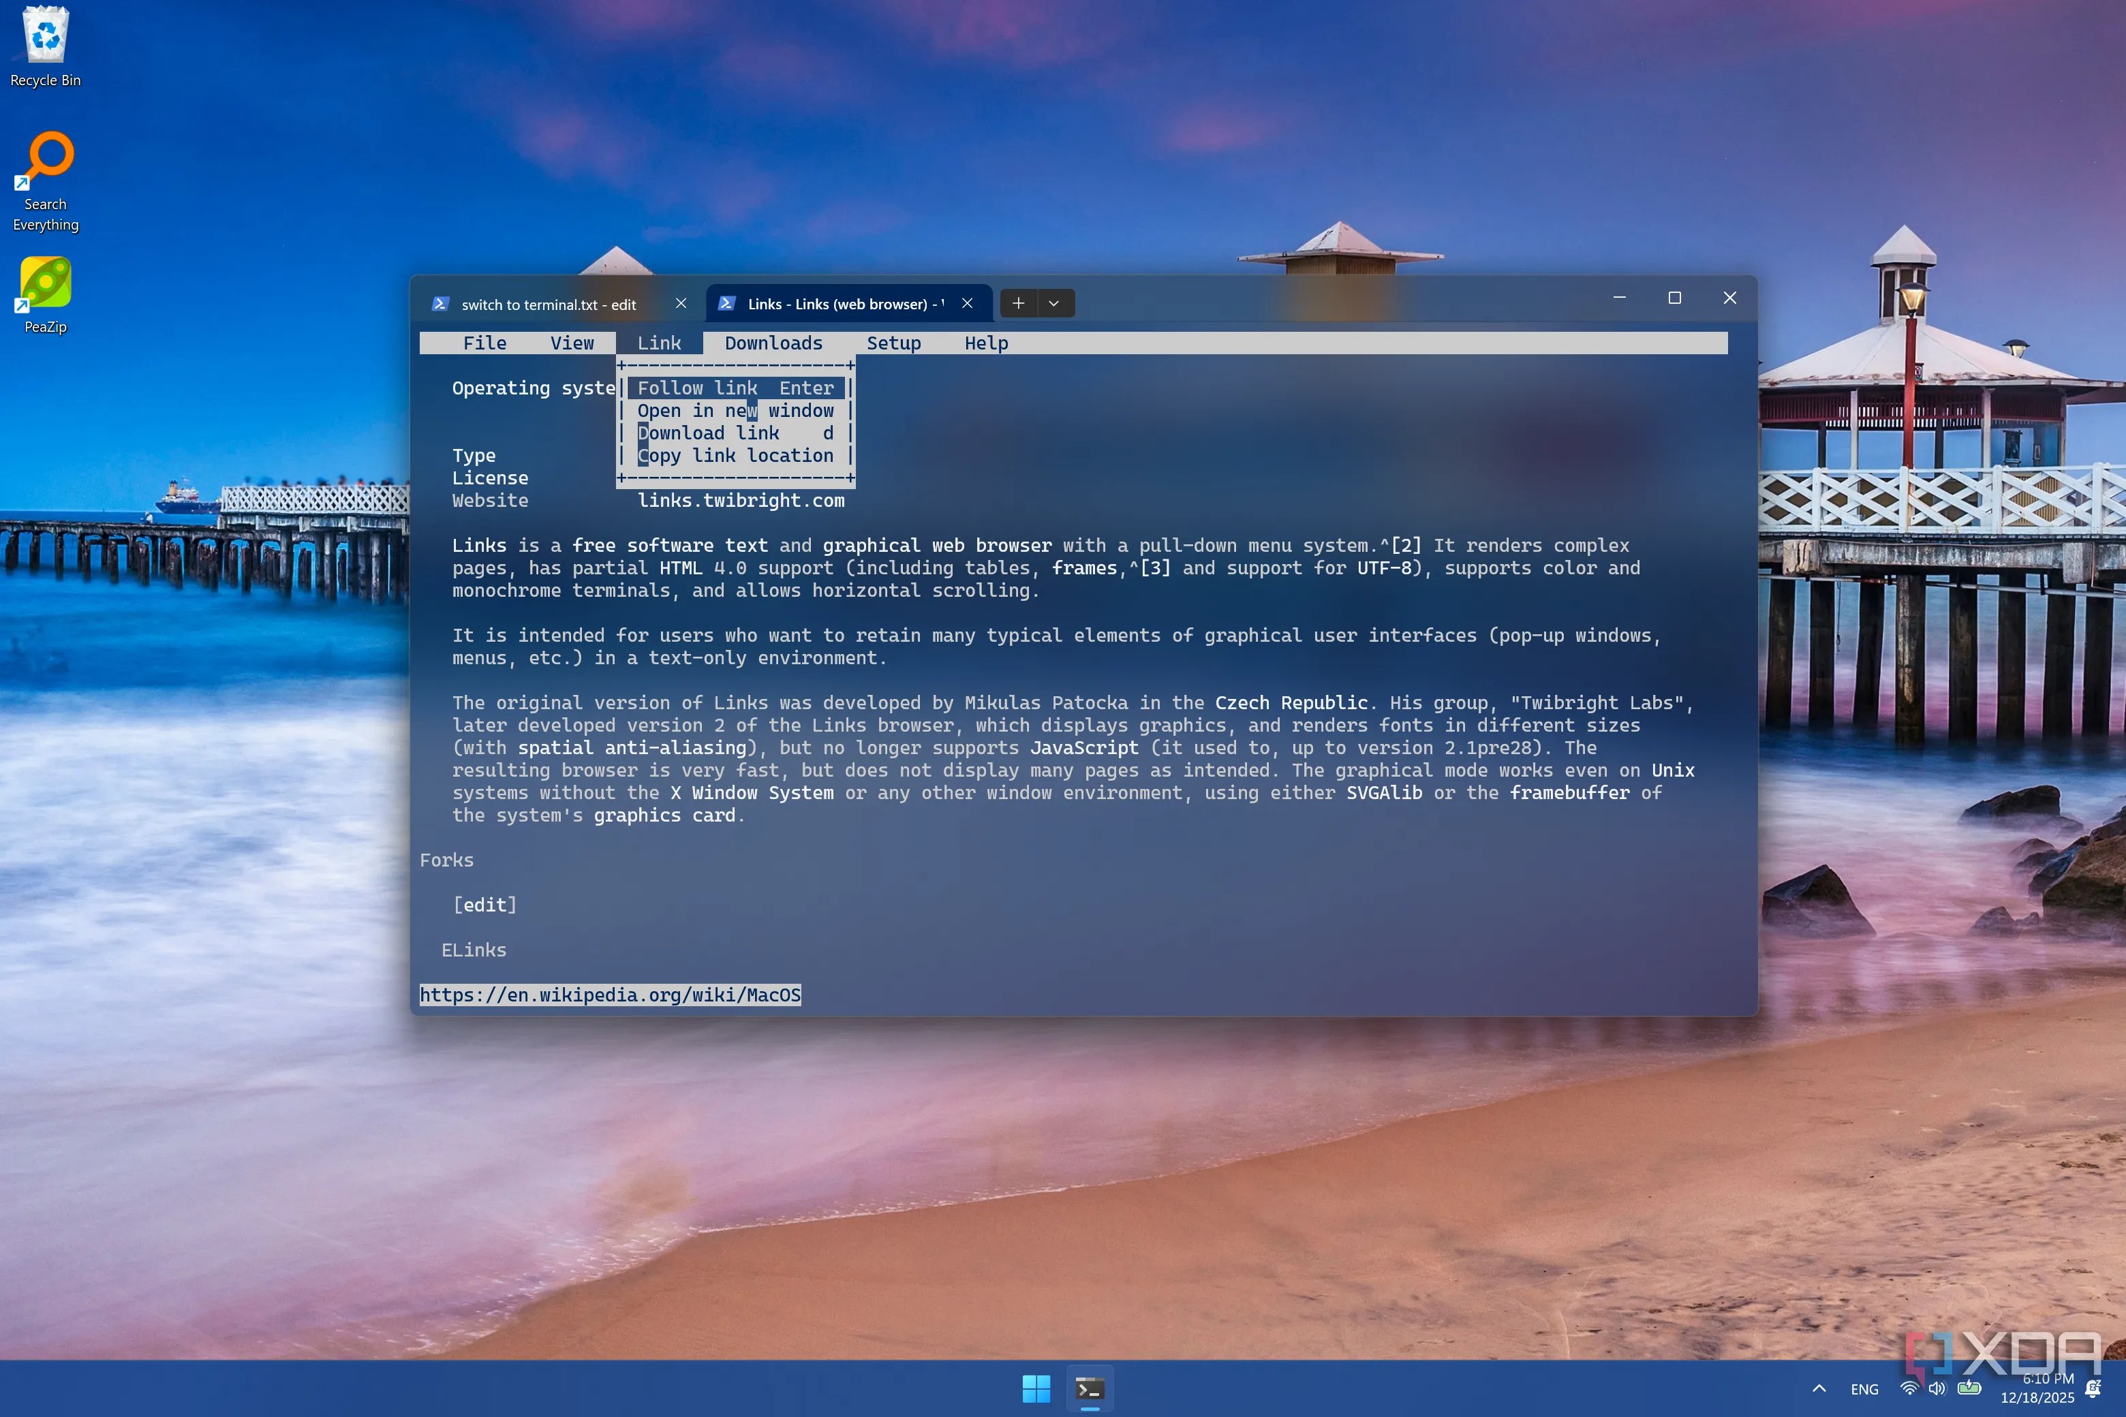Open the View menu in Links

572,343
